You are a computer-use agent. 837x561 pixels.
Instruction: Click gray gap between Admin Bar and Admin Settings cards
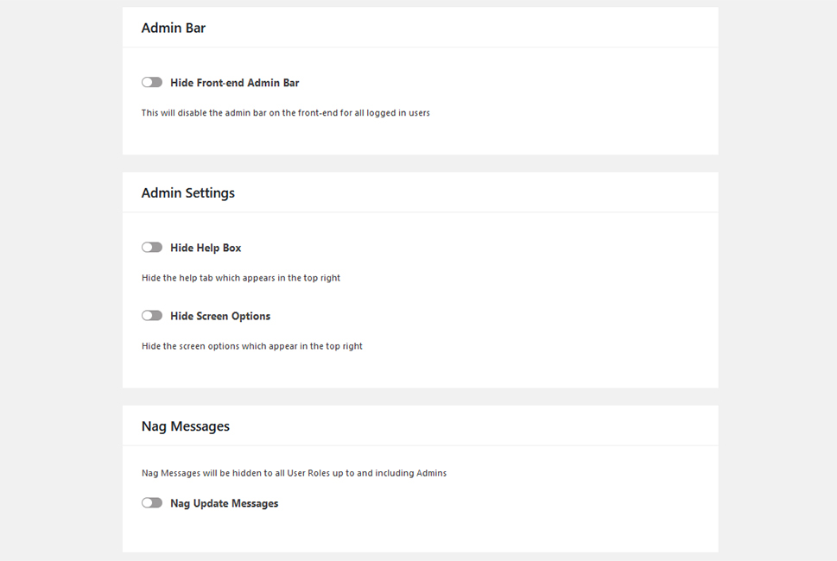(x=420, y=164)
